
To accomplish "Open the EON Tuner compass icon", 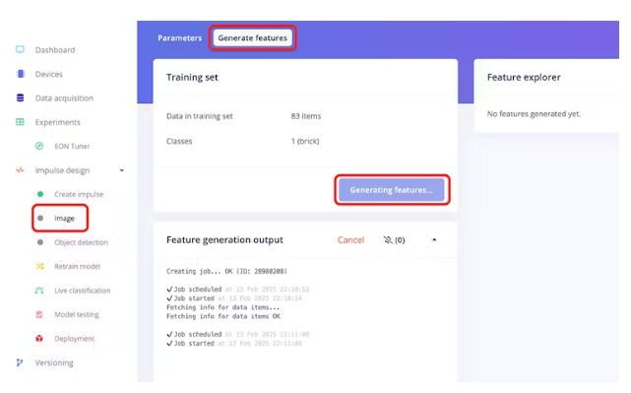I will [x=39, y=146].
